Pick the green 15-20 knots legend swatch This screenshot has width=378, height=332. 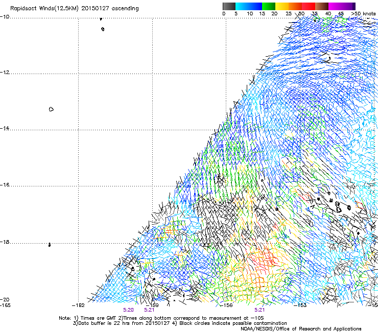pos(269,6)
